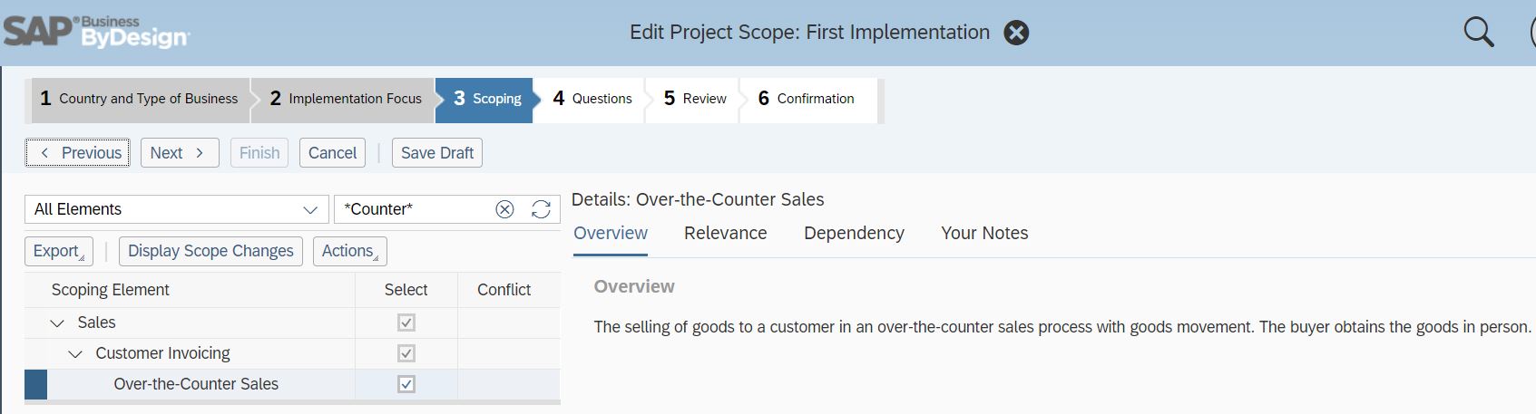This screenshot has width=1536, height=414.
Task: Close the Edit Project Scope dialog
Action: 1016,34
